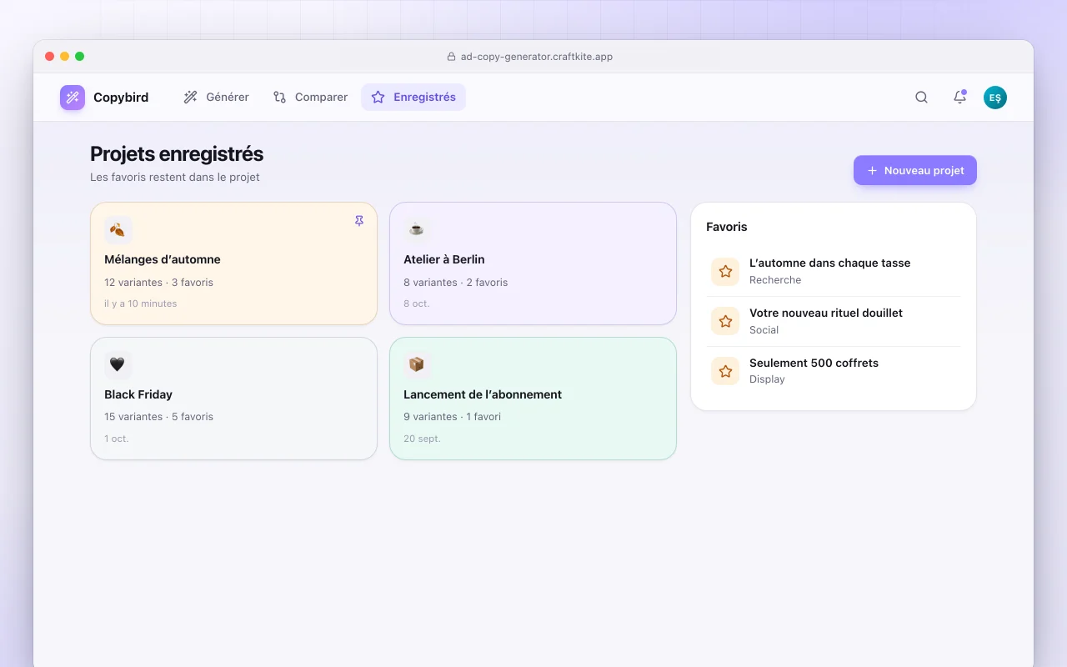
Task: Click the lock icon in address bar
Action: click(451, 57)
